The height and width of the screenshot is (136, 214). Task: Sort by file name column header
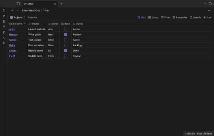tap(17, 24)
